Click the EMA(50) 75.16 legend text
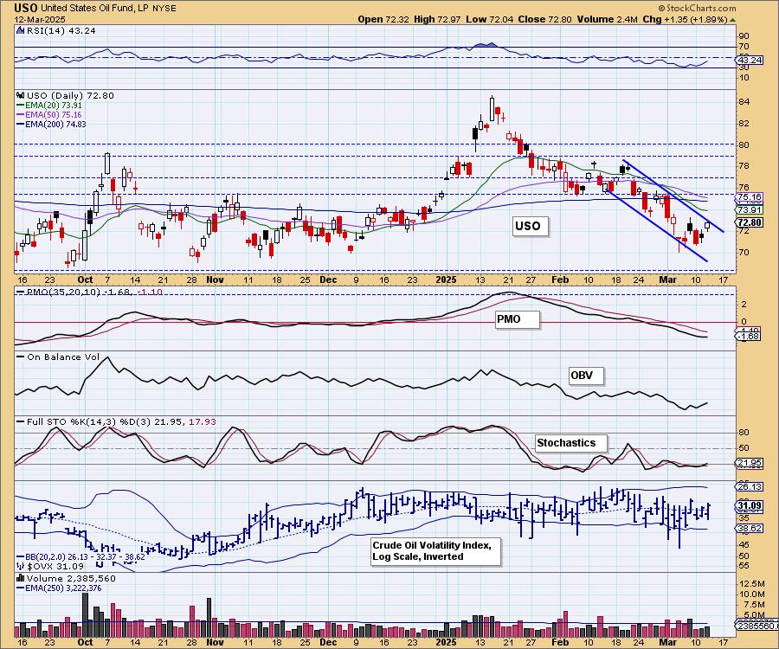This screenshot has height=649, width=779. [53, 115]
